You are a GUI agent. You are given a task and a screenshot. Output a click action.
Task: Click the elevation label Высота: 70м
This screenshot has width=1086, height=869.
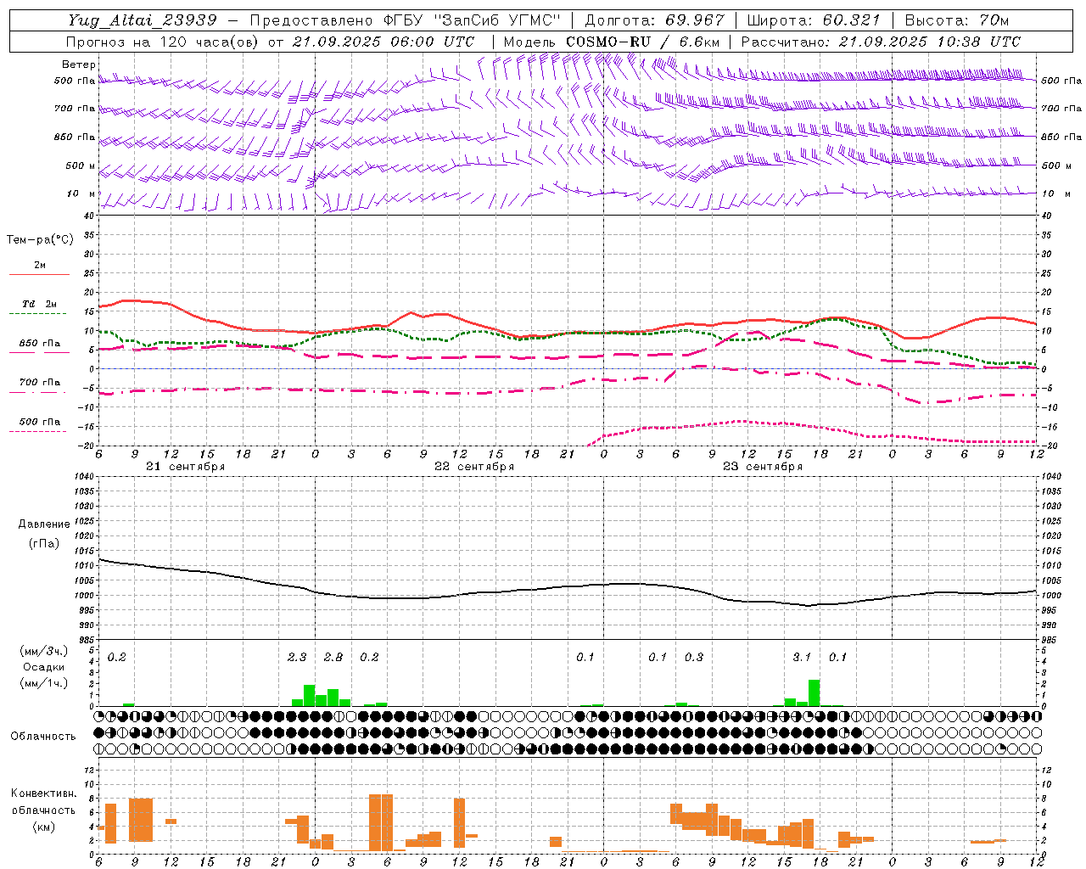point(956,20)
